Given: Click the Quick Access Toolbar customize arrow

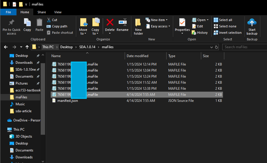Looking at the screenshot, I should 26,4.
